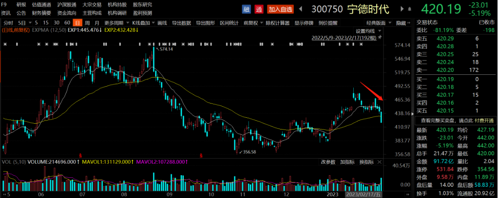Image resolution: width=498 pixels, height=198 pixels.
Task: Click 换指标 to change the indicator
Action: click(366, 162)
